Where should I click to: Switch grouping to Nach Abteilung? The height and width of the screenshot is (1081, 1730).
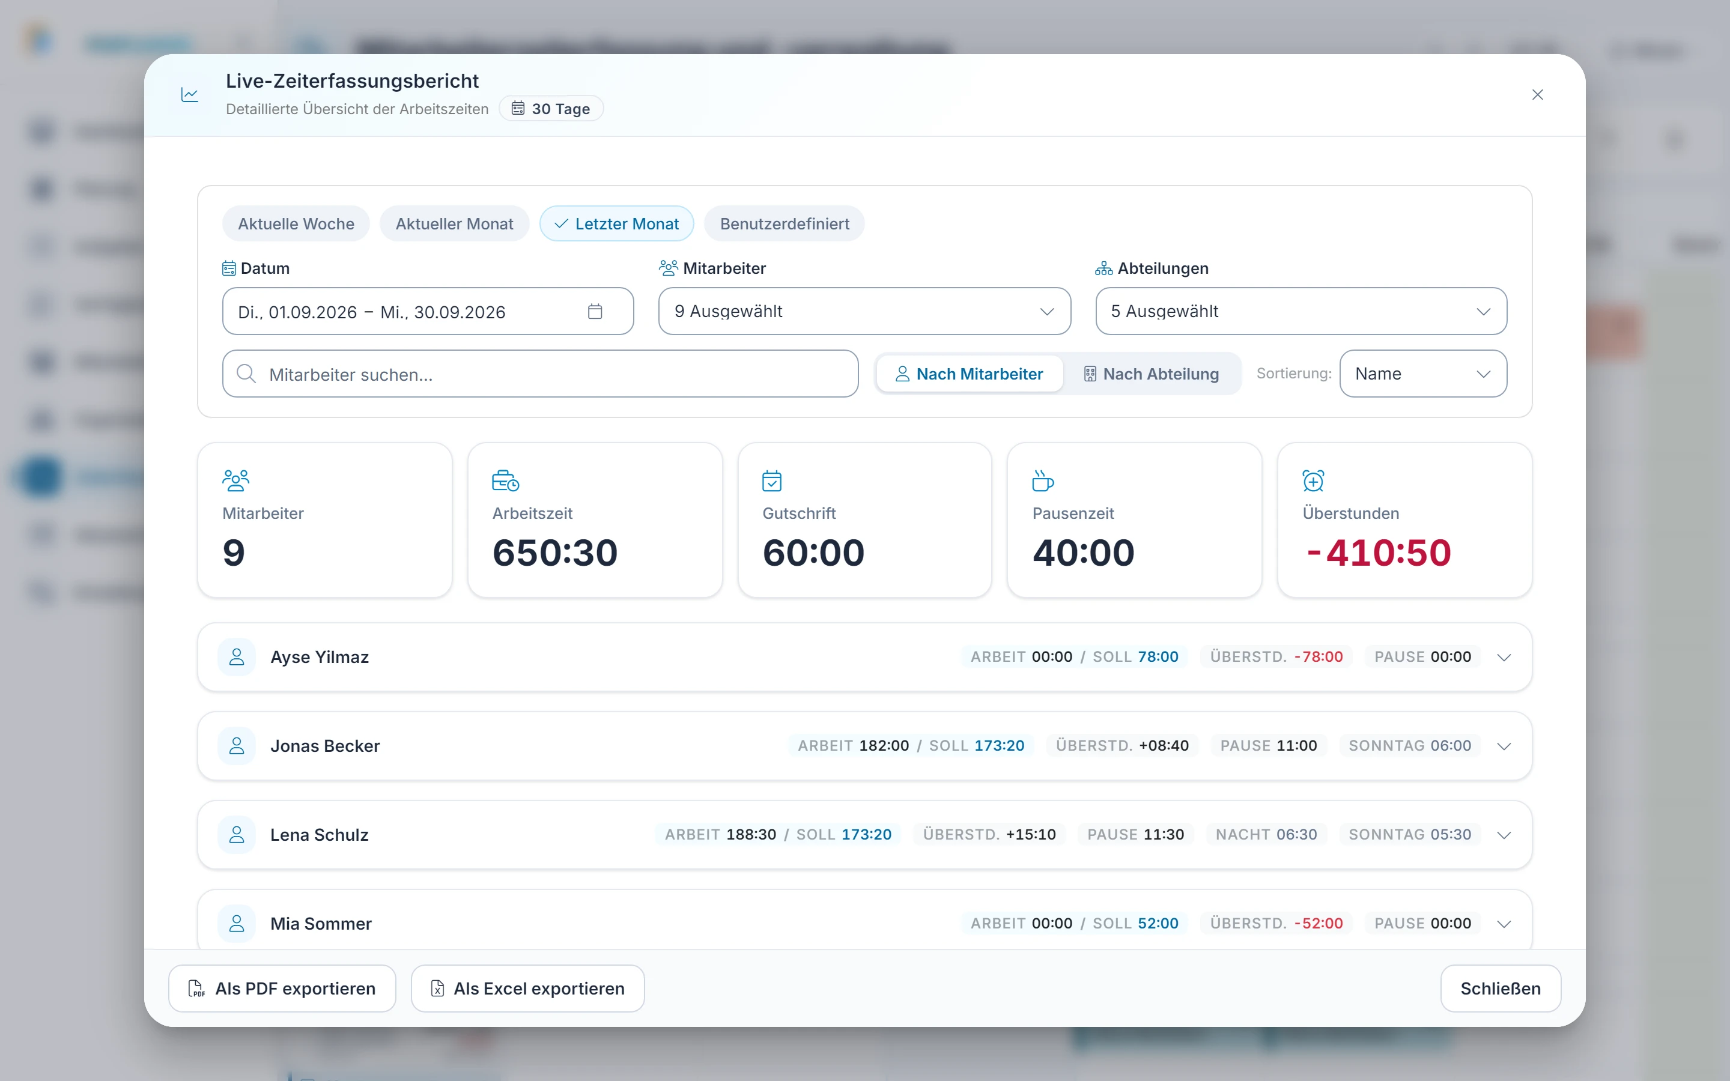[1152, 374]
